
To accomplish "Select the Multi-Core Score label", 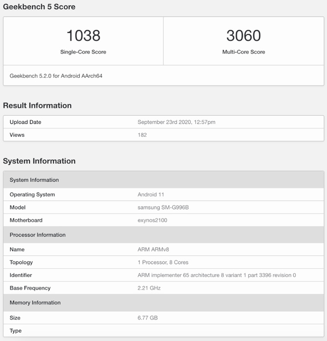I will [244, 52].
